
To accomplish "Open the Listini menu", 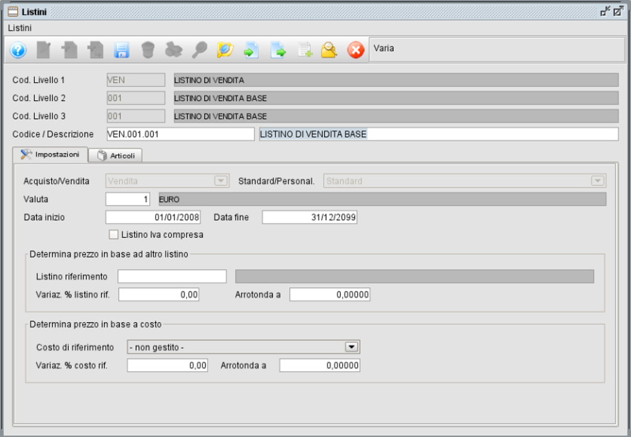I will [x=20, y=28].
